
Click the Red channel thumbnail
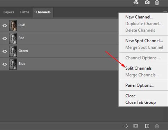tap(13, 38)
